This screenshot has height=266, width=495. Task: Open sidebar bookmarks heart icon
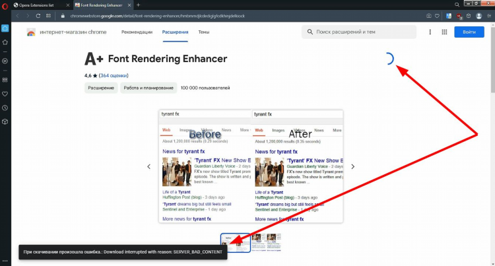pyautogui.click(x=5, y=94)
